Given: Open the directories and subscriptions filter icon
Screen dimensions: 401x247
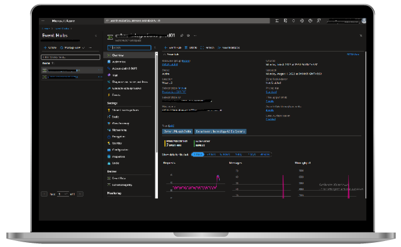Looking at the screenshot, I should pos(285,21).
